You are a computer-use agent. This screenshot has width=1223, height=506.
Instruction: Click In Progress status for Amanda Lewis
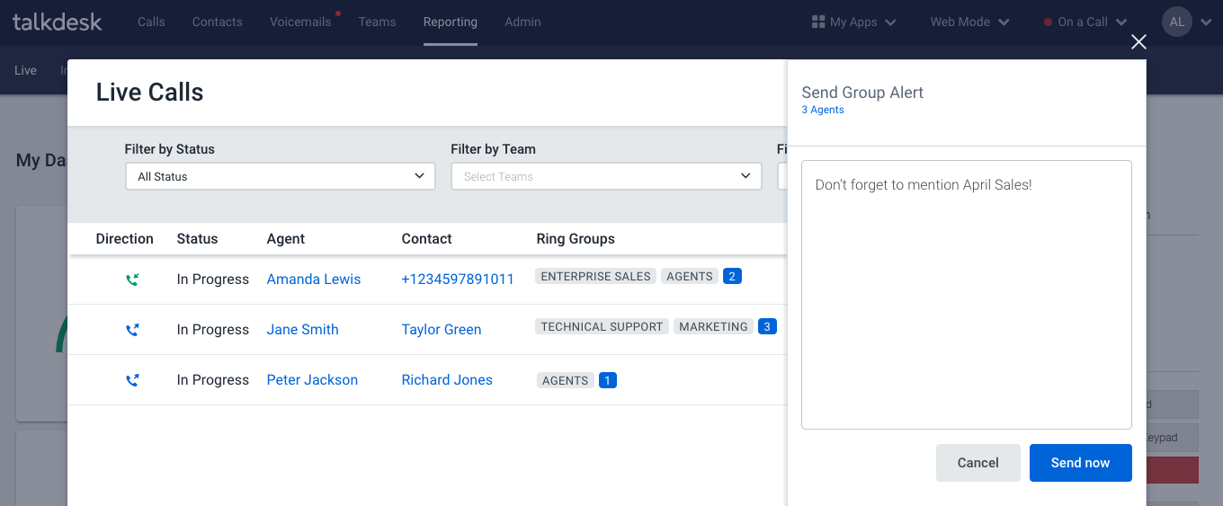coord(213,280)
